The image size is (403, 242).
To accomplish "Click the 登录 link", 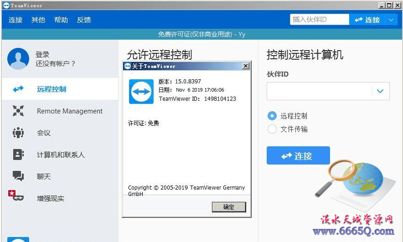I will pos(42,55).
